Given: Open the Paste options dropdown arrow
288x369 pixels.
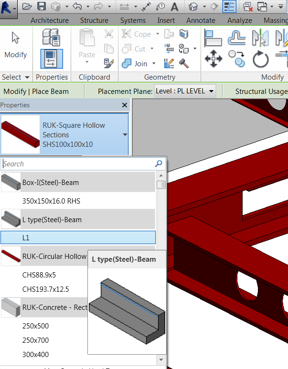Looking at the screenshot, I should (x=87, y=62).
